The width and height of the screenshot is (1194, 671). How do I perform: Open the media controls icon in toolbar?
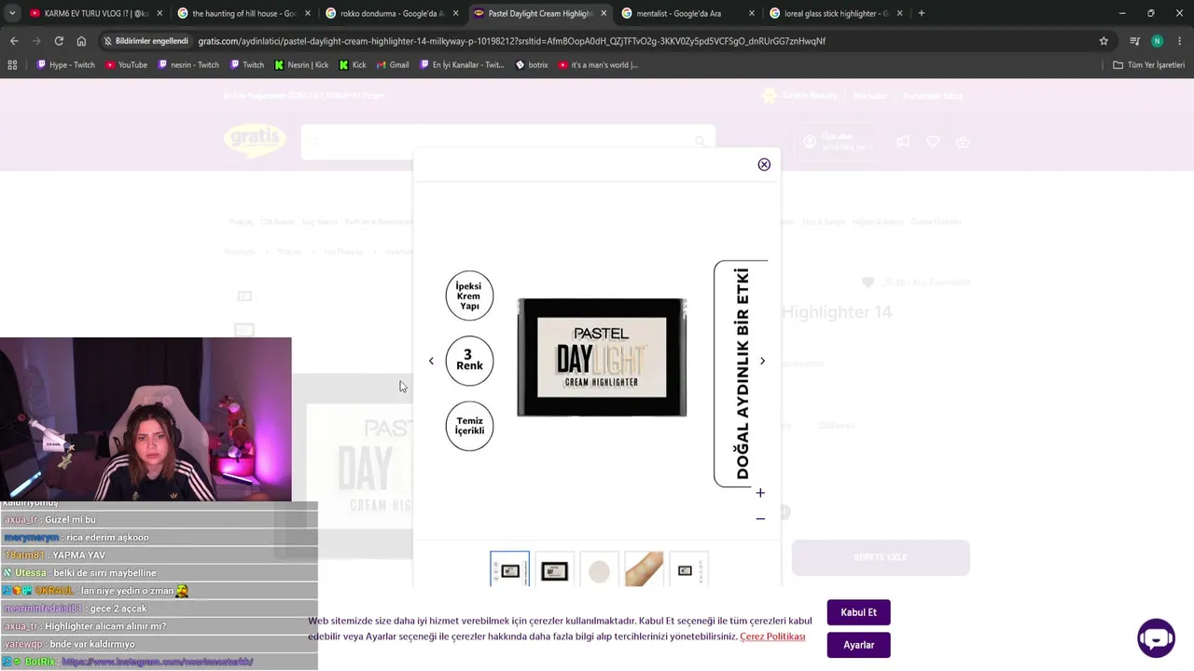pyautogui.click(x=1134, y=41)
